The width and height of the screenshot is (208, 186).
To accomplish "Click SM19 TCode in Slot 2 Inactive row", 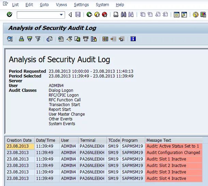I will click(x=113, y=166).
